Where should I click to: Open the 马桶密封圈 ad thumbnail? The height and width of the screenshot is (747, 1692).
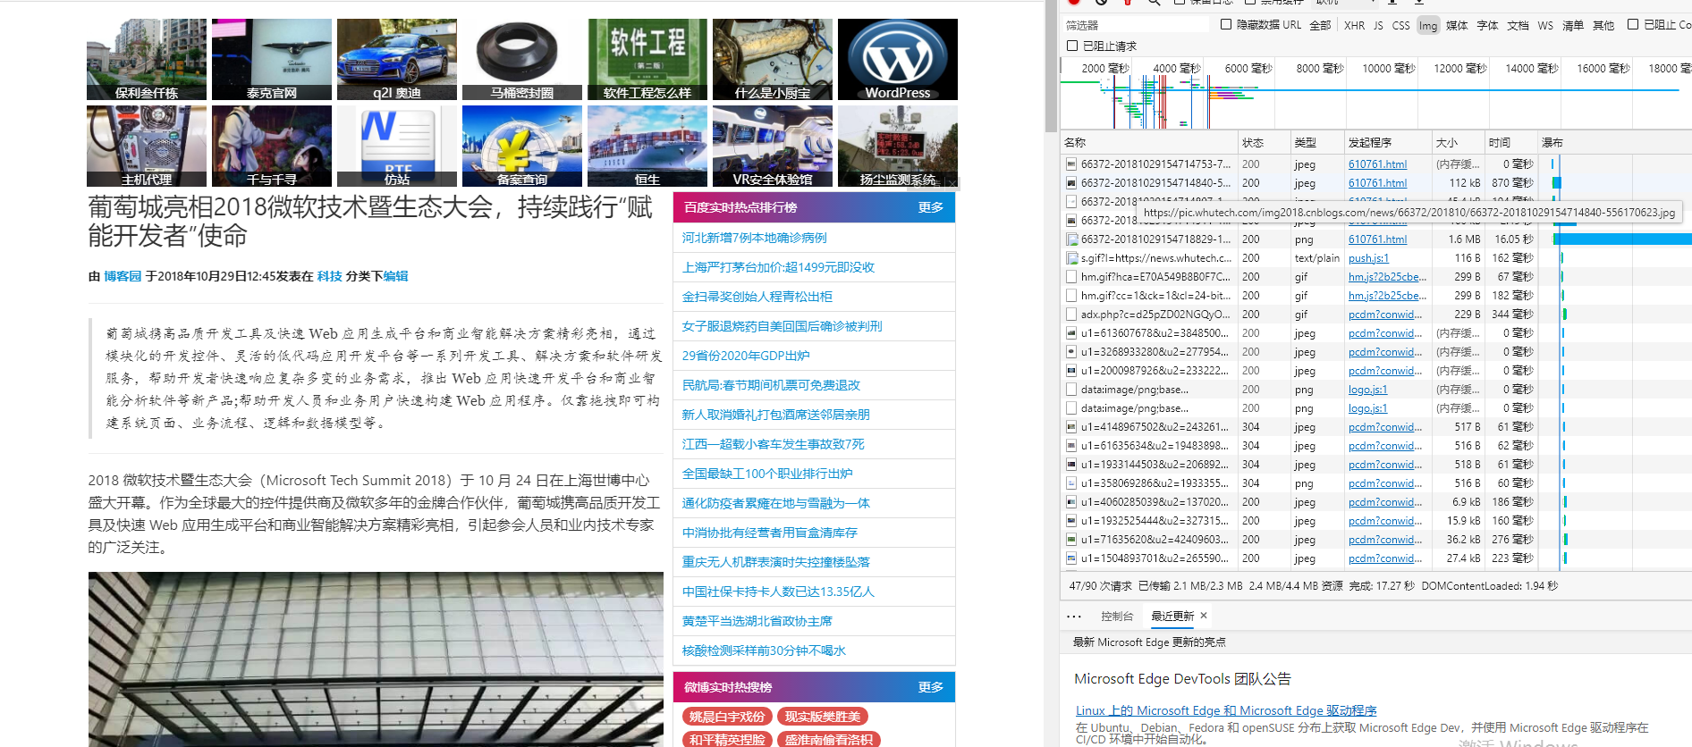(522, 59)
